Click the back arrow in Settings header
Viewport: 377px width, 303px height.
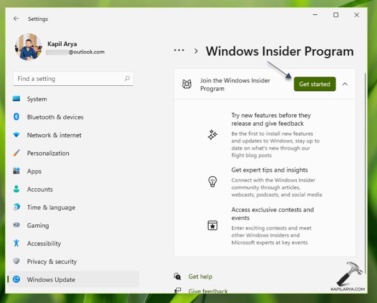[x=16, y=19]
